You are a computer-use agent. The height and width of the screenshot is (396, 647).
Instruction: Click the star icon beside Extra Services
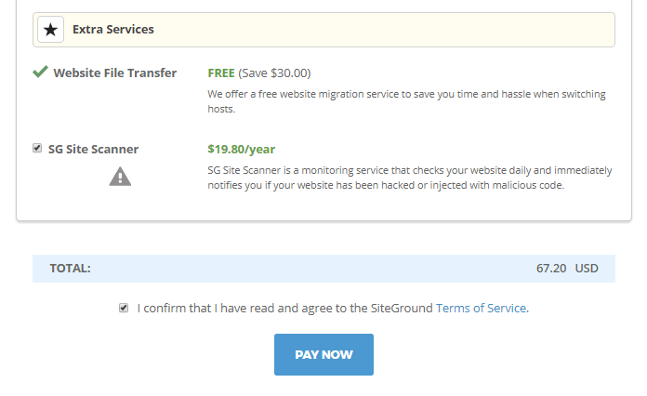(51, 30)
